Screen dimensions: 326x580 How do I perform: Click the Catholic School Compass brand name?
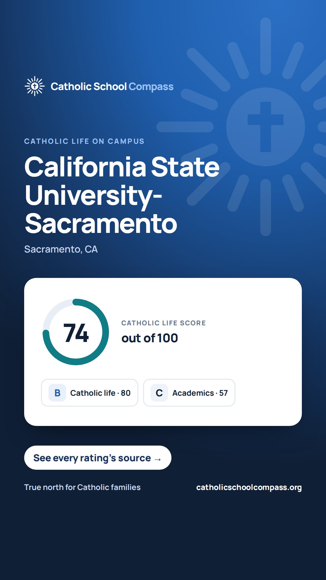[x=112, y=87]
